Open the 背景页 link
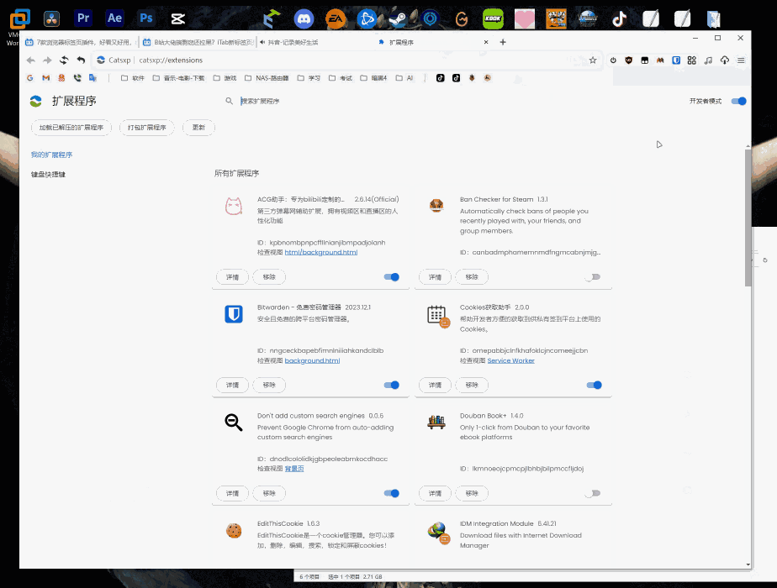Viewport: 777px width, 588px height. (294, 469)
